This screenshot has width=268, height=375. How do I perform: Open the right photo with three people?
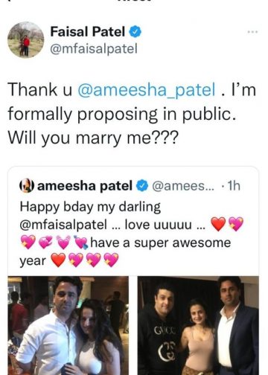[198, 325]
